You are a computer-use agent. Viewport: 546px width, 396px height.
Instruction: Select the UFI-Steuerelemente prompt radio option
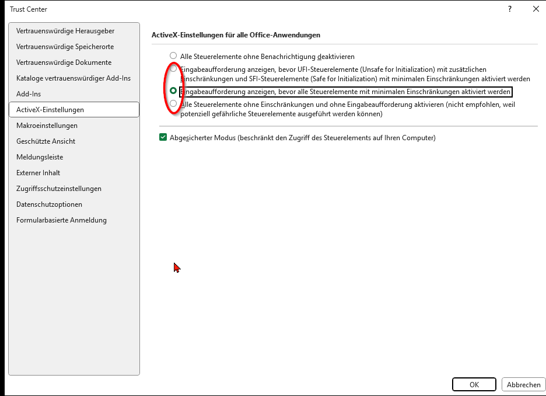[173, 69]
